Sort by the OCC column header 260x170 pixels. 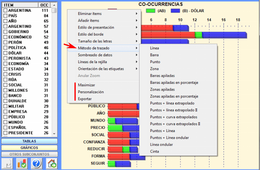pyautogui.click(x=44, y=5)
